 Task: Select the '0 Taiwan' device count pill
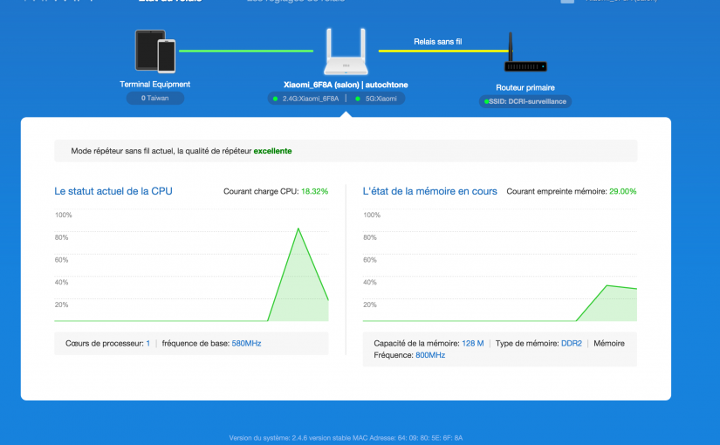coord(155,99)
